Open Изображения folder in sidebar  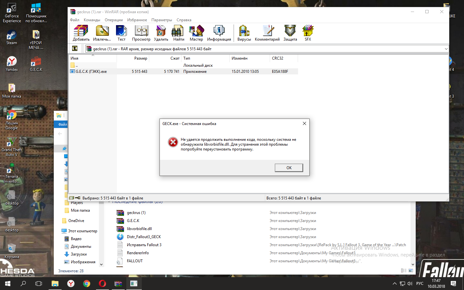(x=83, y=262)
